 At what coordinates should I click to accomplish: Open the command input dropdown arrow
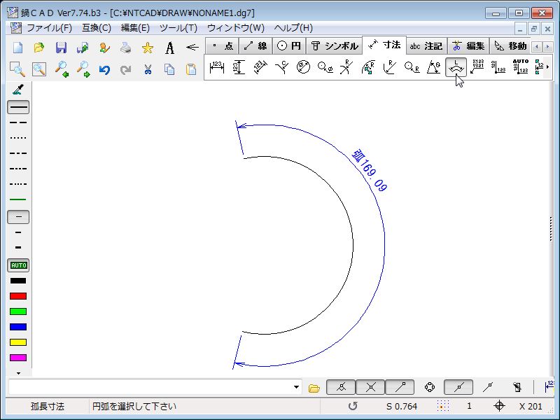point(296,387)
